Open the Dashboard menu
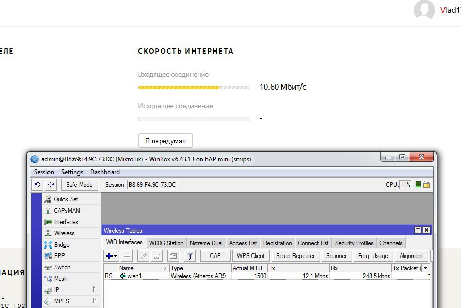461x308 pixels. [x=105, y=172]
